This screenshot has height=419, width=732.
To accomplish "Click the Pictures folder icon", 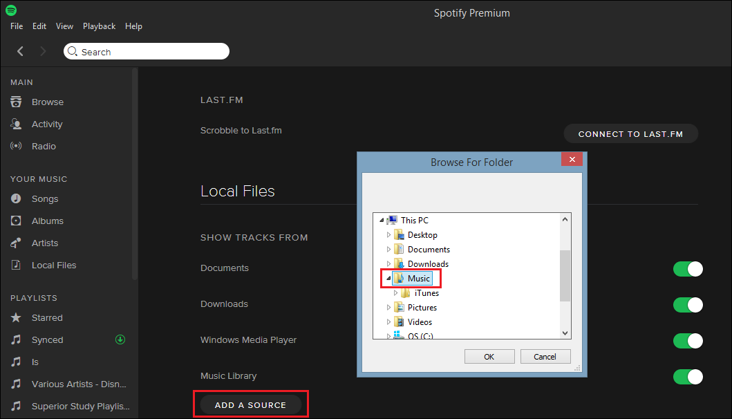I will click(399, 308).
